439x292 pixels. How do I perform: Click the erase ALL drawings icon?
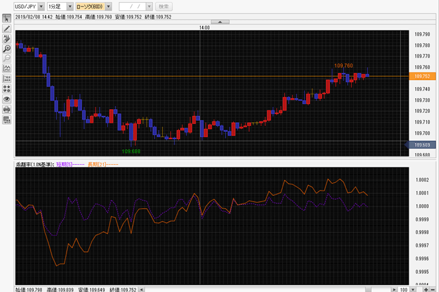pos(6,39)
